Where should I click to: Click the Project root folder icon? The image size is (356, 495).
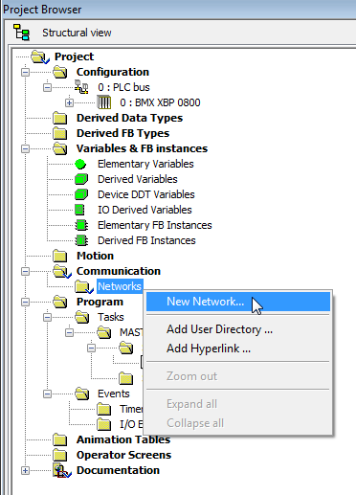40,56
